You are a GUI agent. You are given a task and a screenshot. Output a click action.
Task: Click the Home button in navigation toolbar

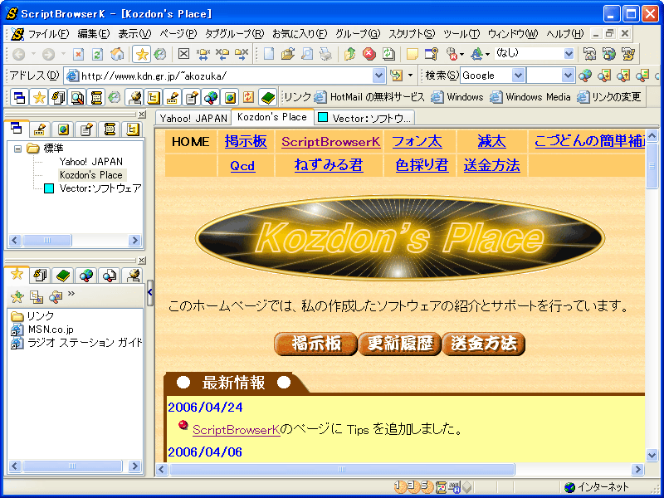click(117, 54)
